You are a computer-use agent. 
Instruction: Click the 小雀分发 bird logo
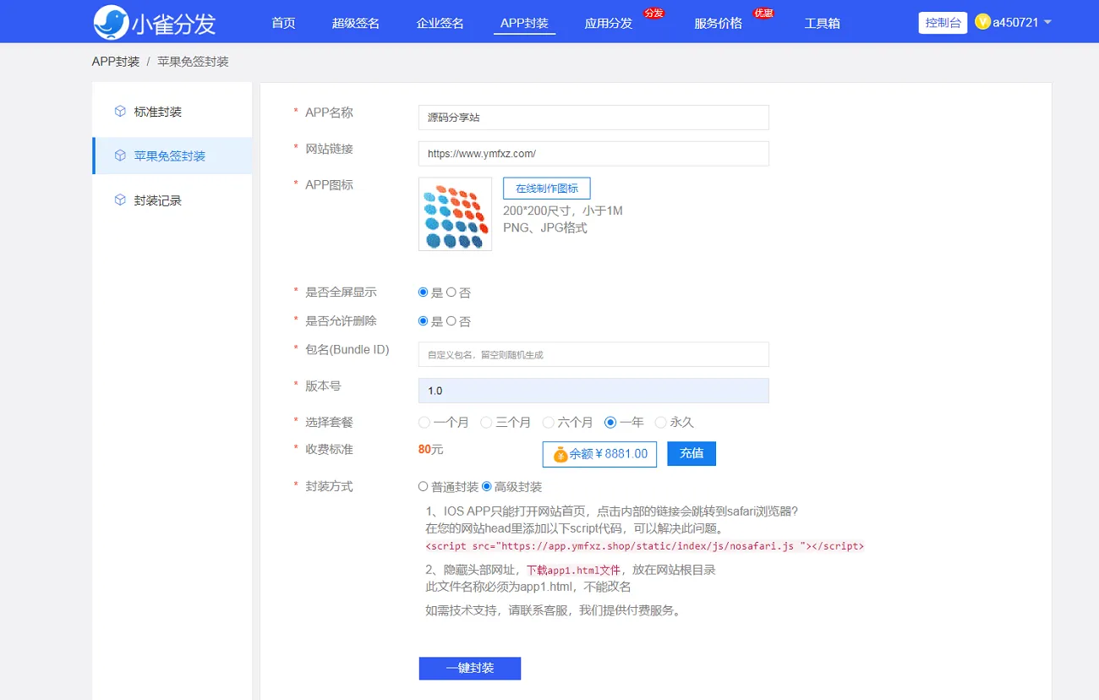[112, 22]
